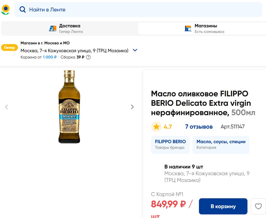Click the yellow rating star icon
The width and height of the screenshot is (266, 218).
click(x=156, y=127)
